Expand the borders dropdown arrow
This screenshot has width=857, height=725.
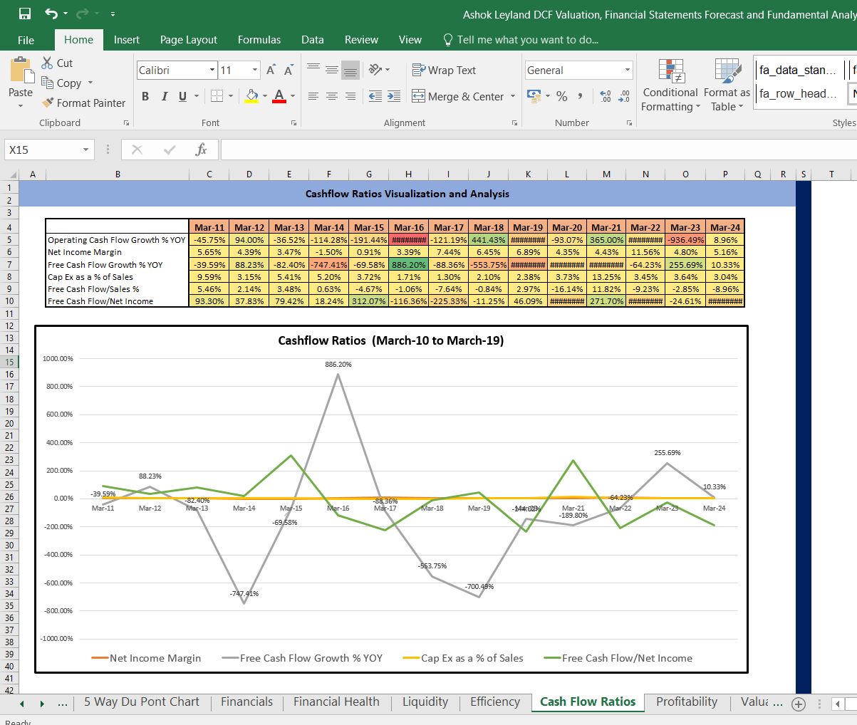230,96
